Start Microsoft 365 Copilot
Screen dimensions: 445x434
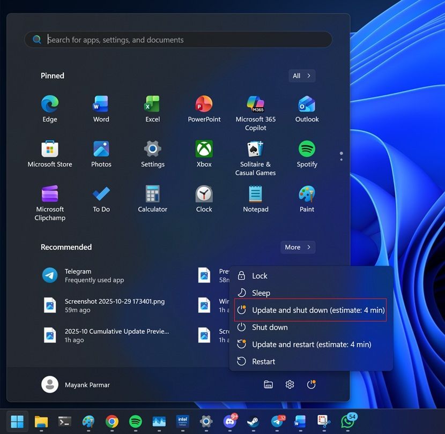[255, 103]
